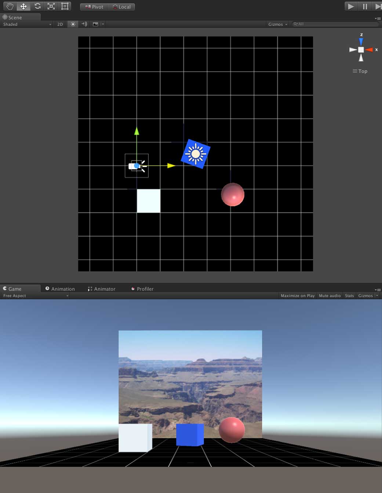Viewport: 382px width, 493px height.
Task: Select the Move tool
Action: (23, 6)
